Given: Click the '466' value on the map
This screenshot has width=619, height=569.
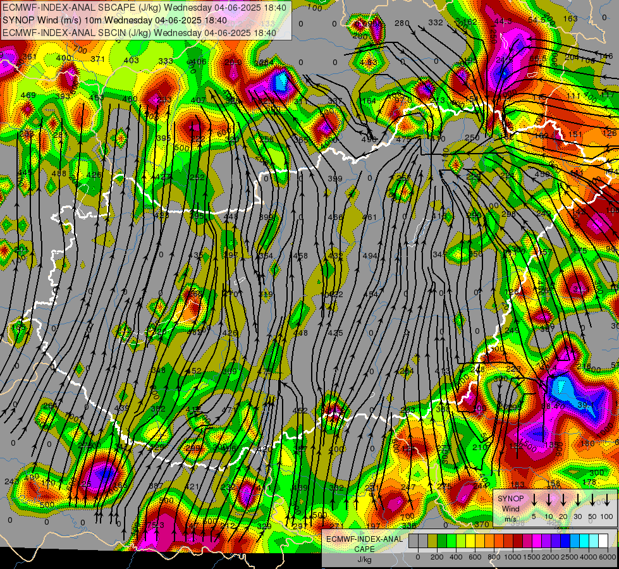Looking at the screenshot, I should (x=335, y=217).
